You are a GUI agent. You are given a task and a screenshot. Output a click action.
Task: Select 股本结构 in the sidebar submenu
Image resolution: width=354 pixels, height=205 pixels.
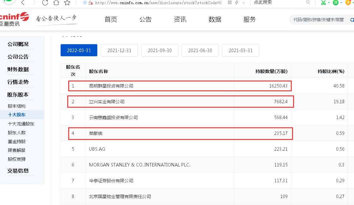coord(17,106)
